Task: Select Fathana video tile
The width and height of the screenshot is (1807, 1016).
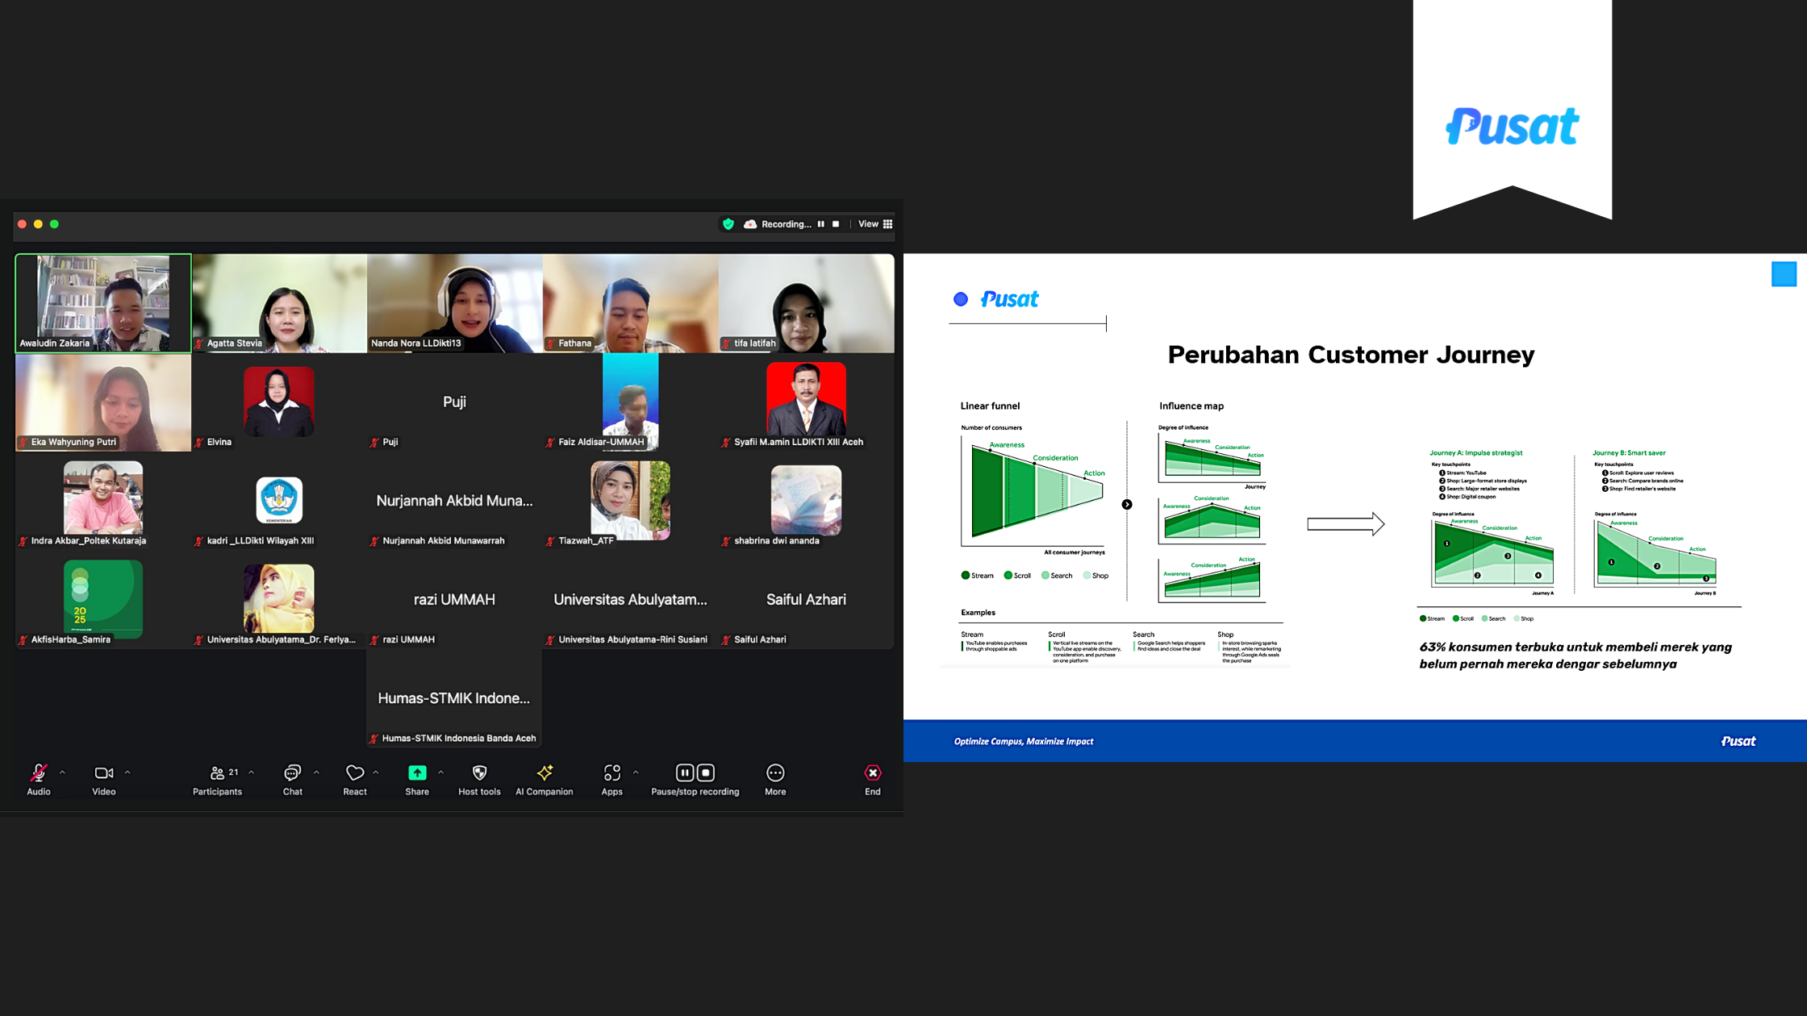Action: pos(631,303)
